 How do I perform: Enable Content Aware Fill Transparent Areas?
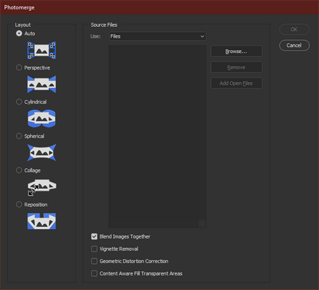[94, 273]
